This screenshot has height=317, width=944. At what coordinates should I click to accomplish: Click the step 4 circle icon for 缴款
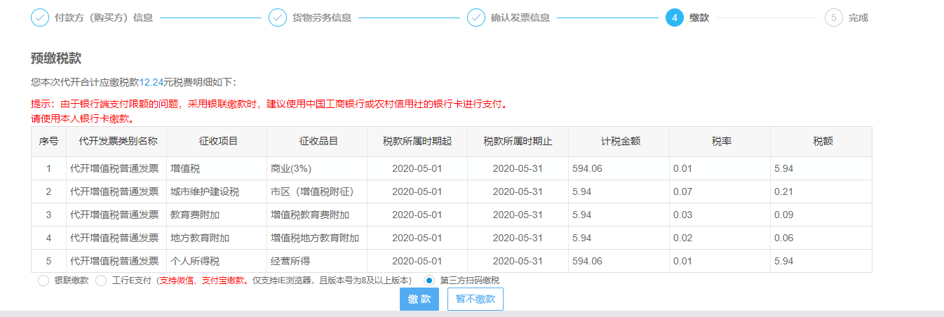coord(675,18)
